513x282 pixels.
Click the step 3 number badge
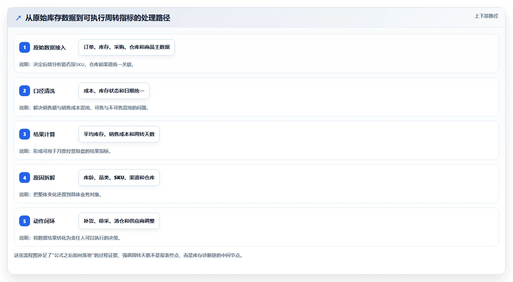pyautogui.click(x=25, y=134)
